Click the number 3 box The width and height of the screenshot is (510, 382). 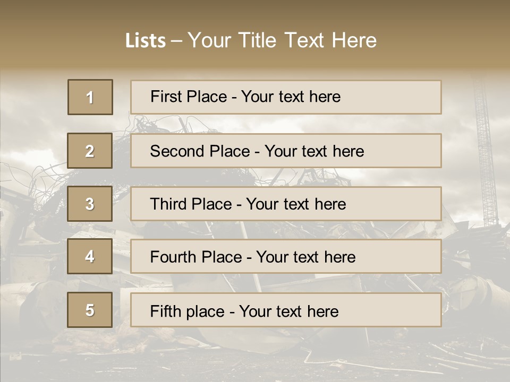click(90, 204)
